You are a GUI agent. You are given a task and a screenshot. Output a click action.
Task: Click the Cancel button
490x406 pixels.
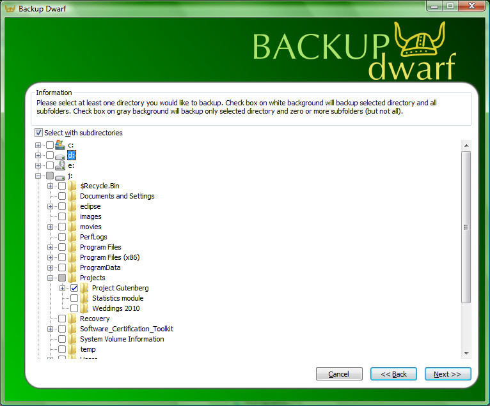point(339,374)
